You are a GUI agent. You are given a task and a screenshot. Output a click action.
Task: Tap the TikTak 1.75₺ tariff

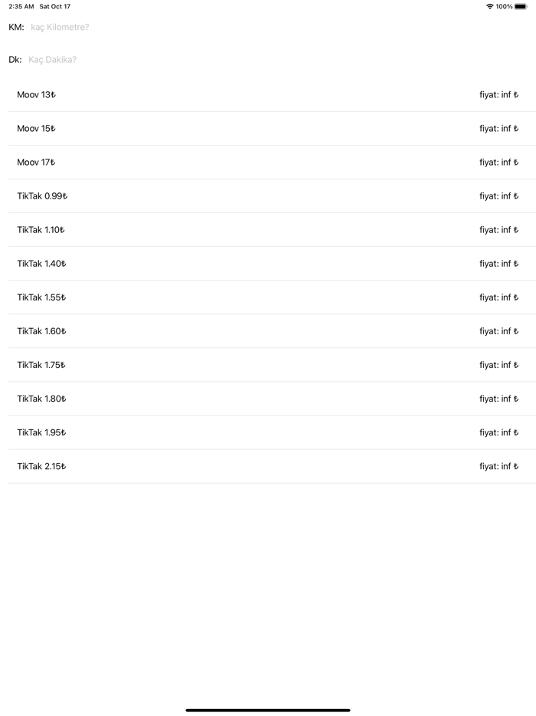tap(268, 365)
